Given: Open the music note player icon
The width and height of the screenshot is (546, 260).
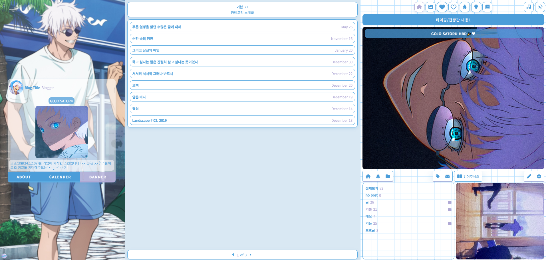Looking at the screenshot, I should coord(529,7).
